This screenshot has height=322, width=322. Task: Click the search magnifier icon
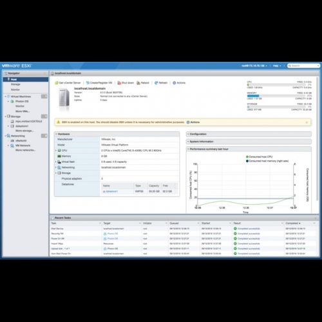click(290, 66)
